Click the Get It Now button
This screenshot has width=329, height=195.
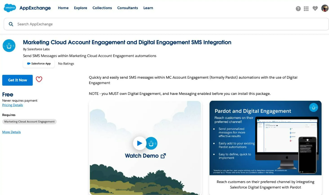tap(18, 80)
